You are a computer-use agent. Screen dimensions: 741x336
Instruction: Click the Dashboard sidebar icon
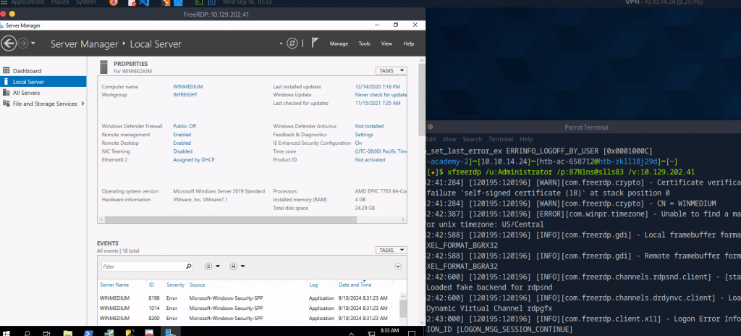click(6, 70)
